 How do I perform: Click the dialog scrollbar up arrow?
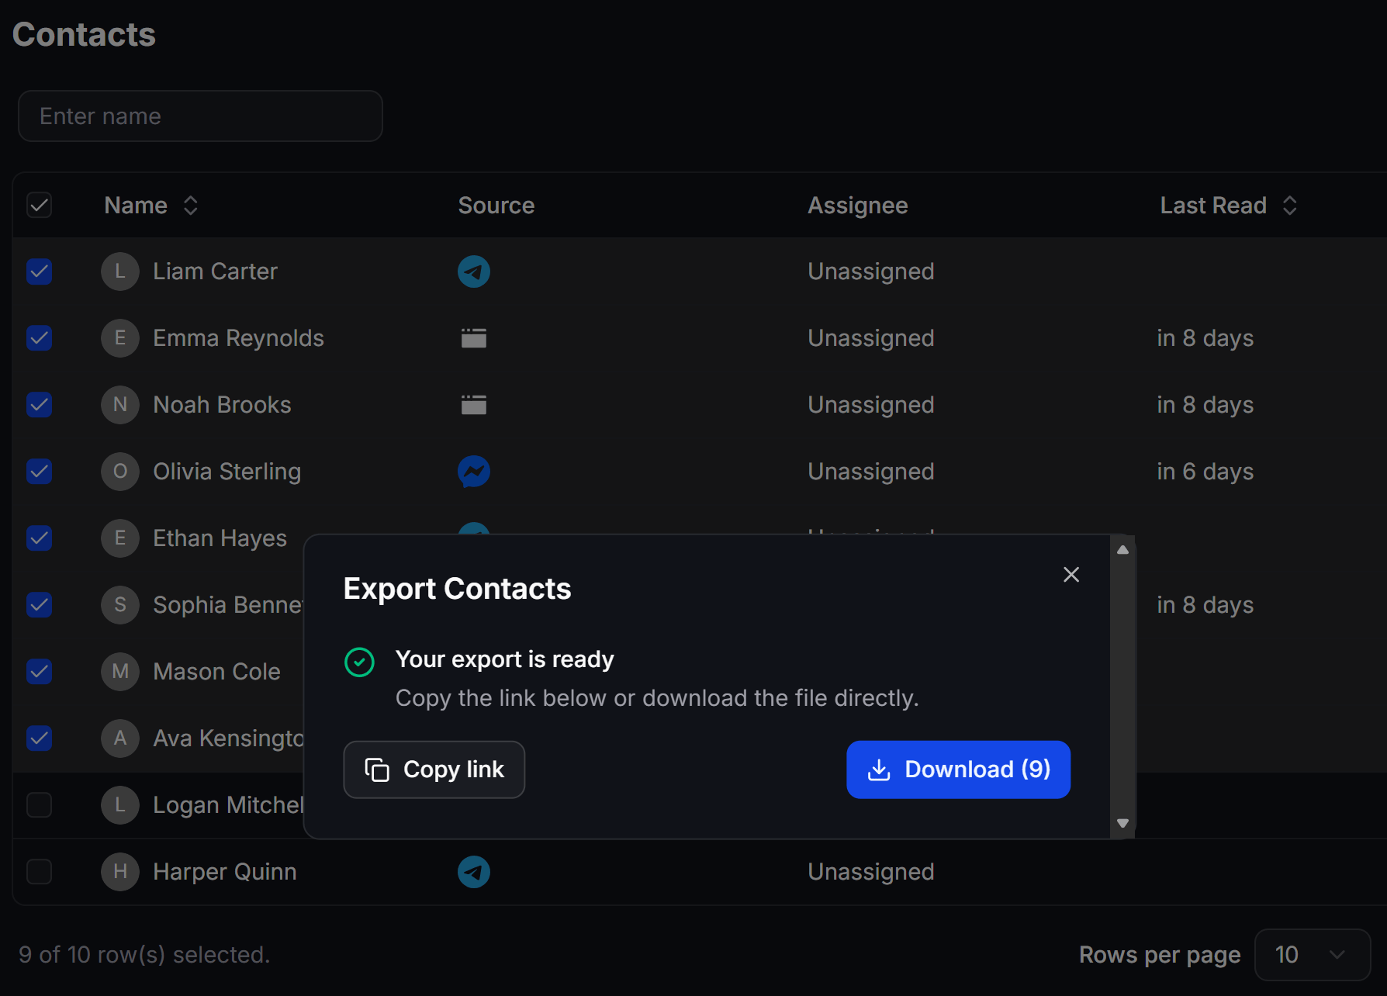tap(1122, 549)
